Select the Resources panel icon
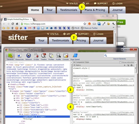The image size is (139, 124). tap(19, 57)
